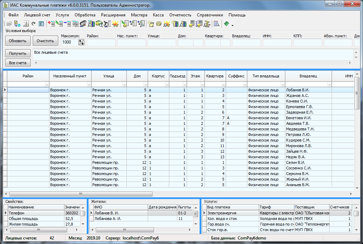This screenshot has width=363, height=244.
Task: Open the Справочники menu
Action: [x=210, y=15]
